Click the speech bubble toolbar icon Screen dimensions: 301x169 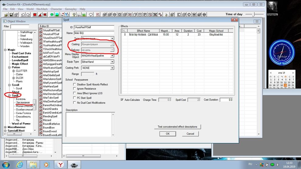91,15
